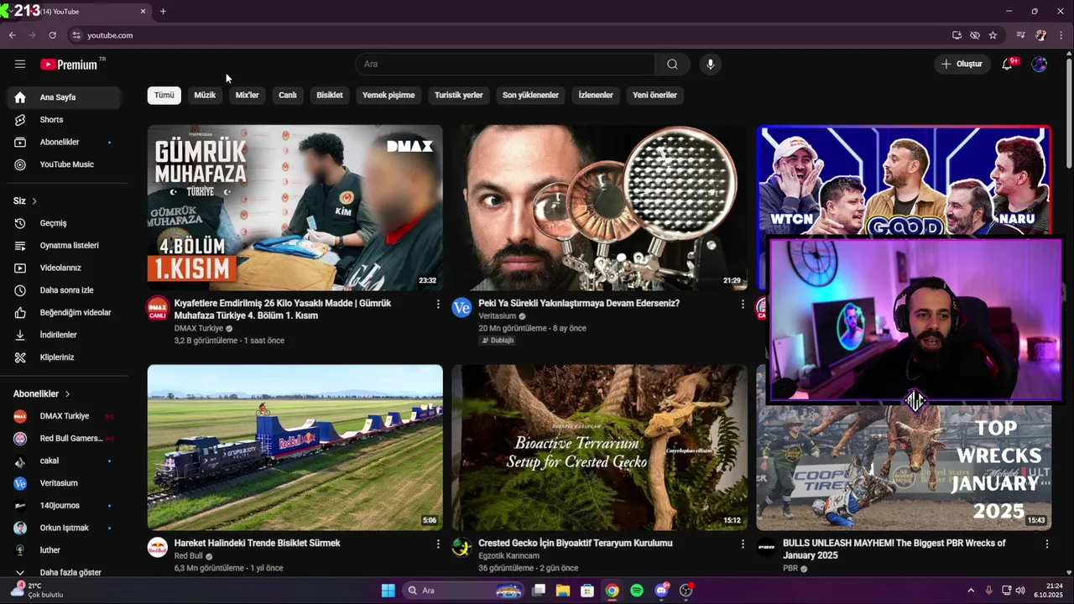Open Beğendiğim videolar list

(x=64, y=312)
